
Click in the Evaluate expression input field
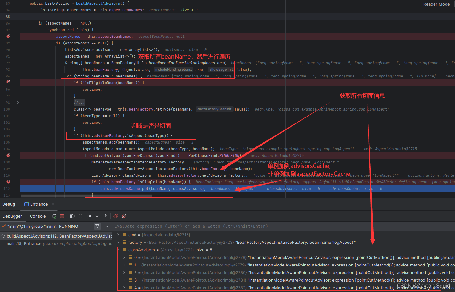pyautogui.click(x=284, y=226)
